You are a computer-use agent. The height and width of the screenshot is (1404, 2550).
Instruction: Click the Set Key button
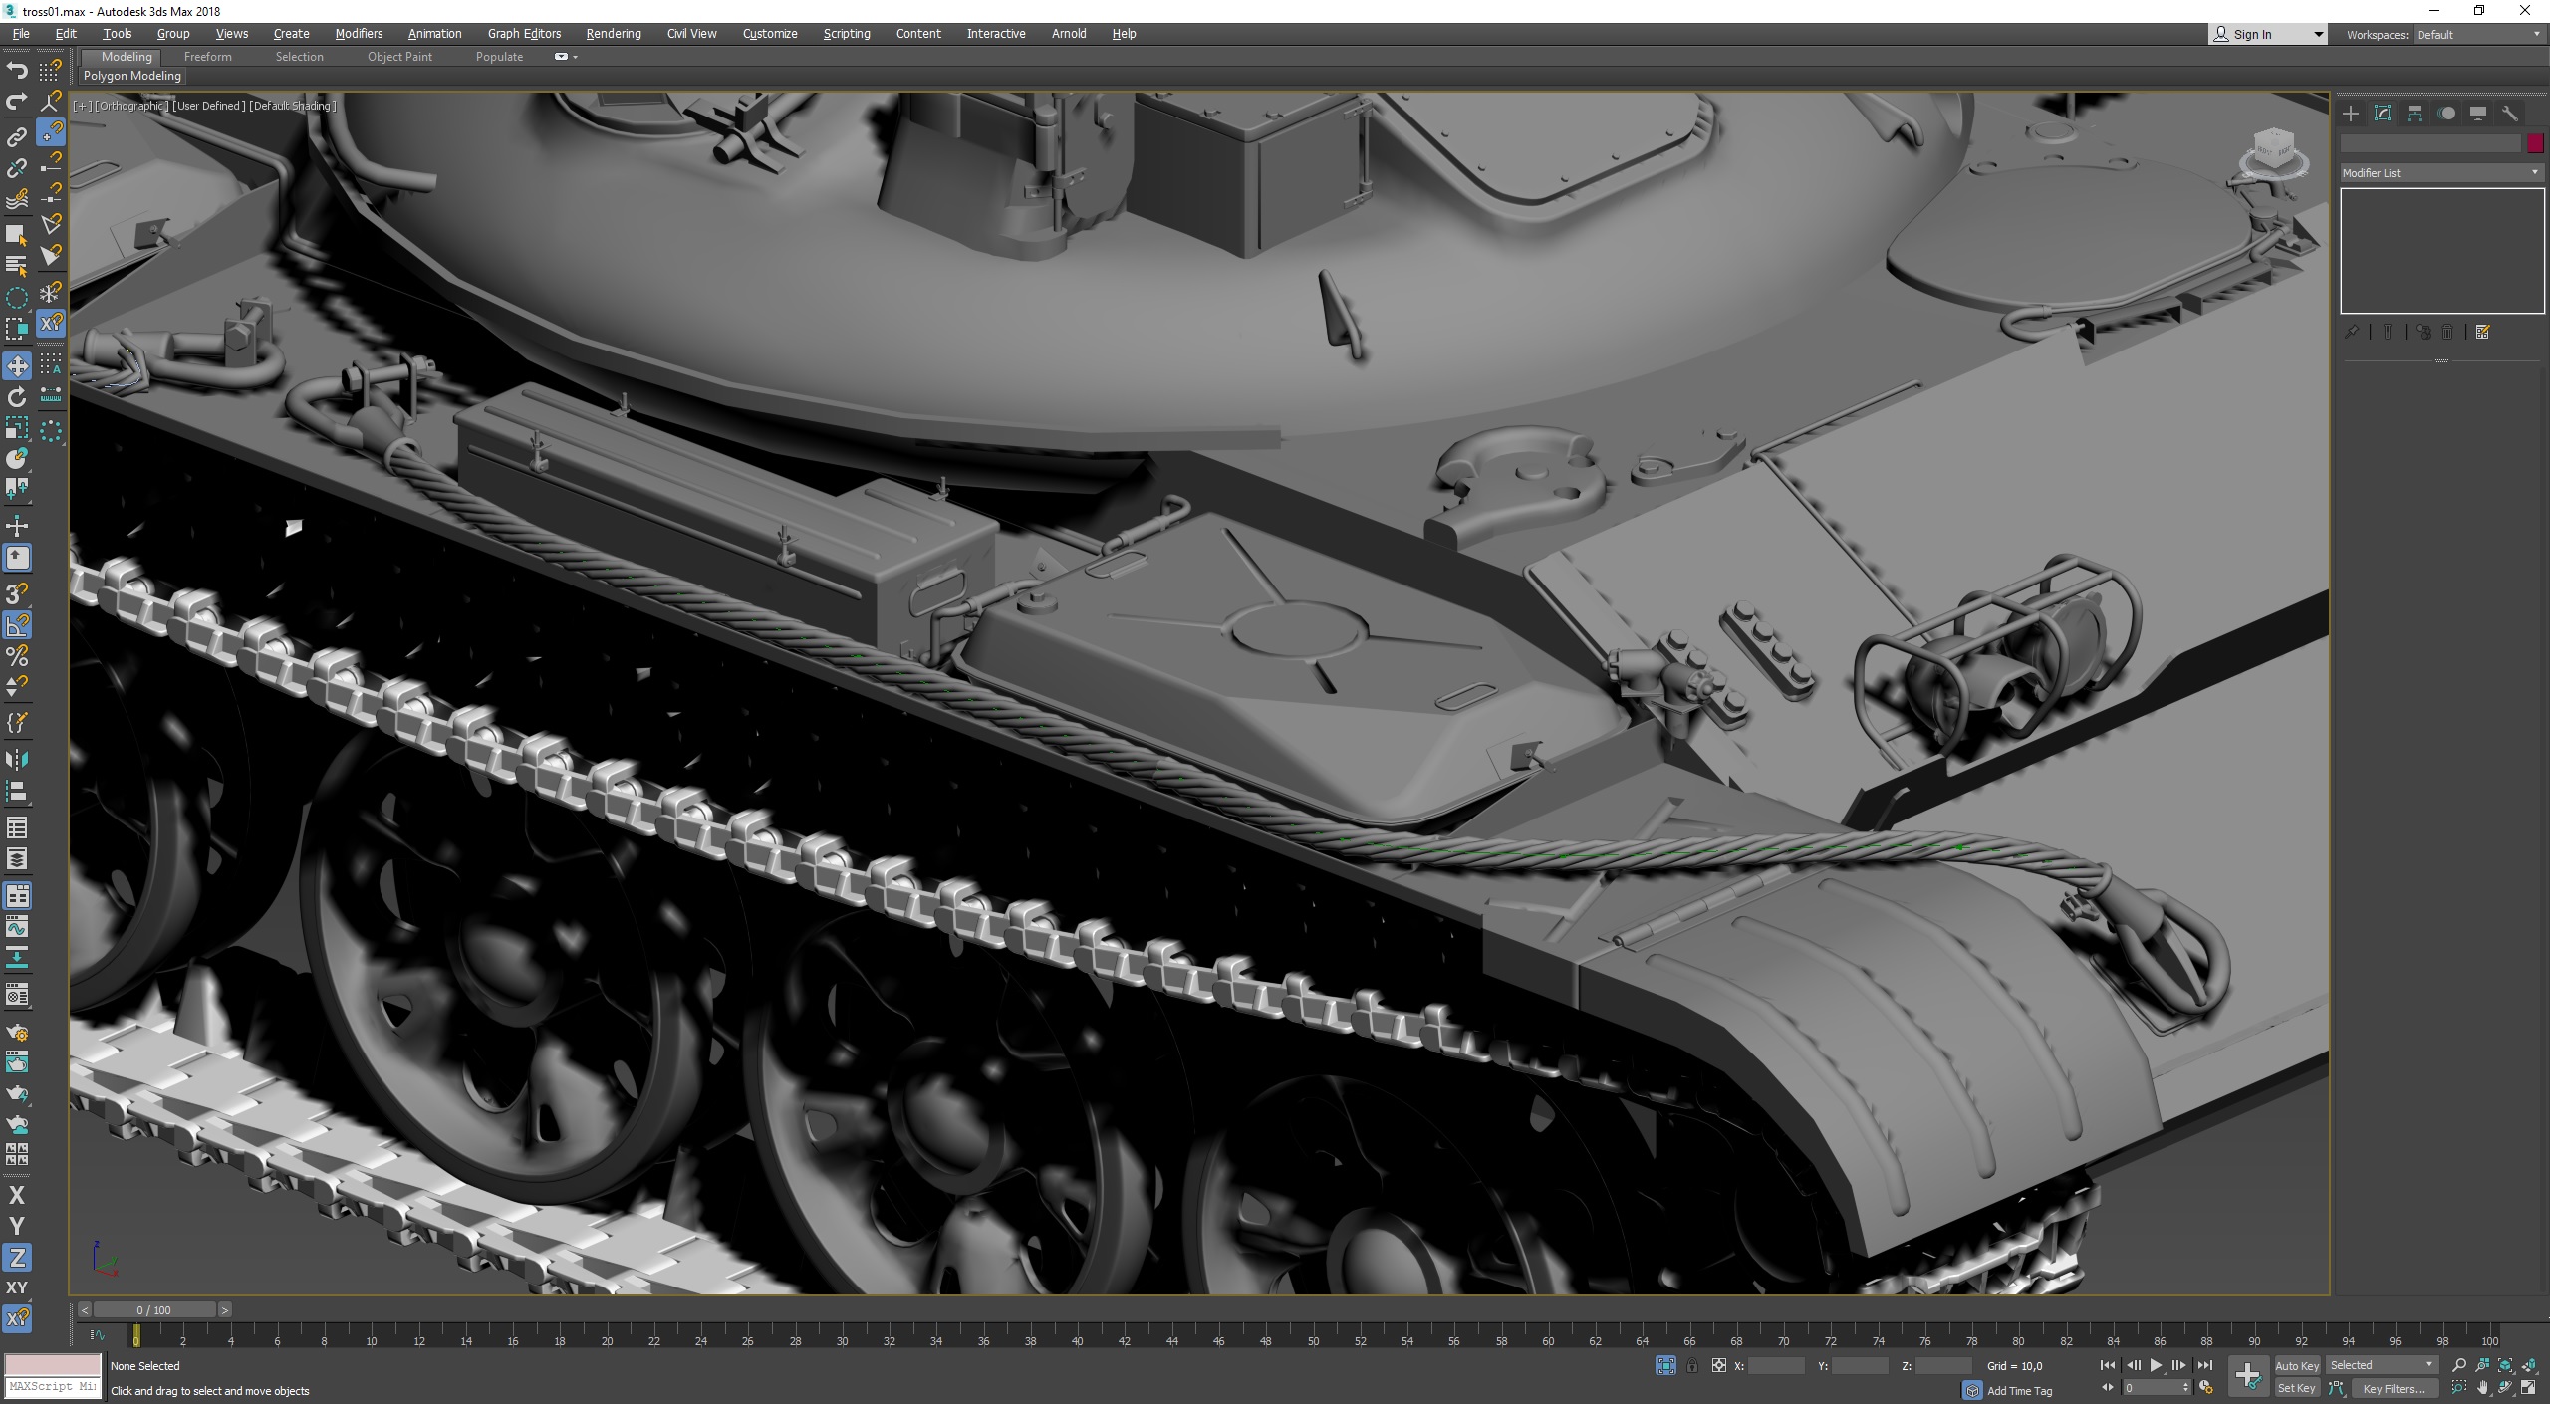coord(2296,1388)
